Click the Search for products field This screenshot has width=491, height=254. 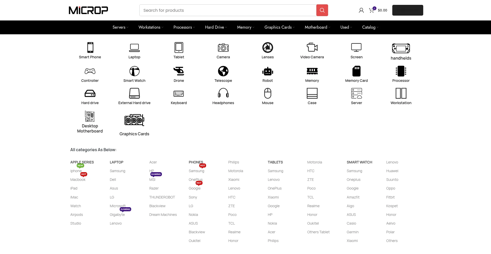click(x=228, y=10)
